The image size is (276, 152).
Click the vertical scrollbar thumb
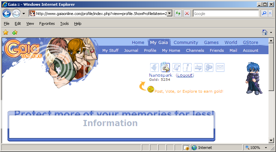(x=271, y=67)
